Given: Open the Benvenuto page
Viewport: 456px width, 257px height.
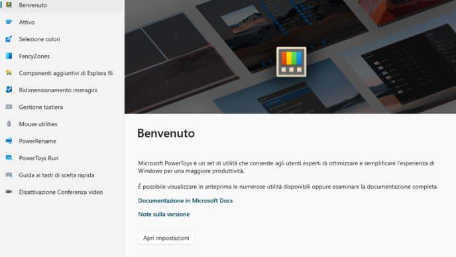Looking at the screenshot, I should 62,5.
